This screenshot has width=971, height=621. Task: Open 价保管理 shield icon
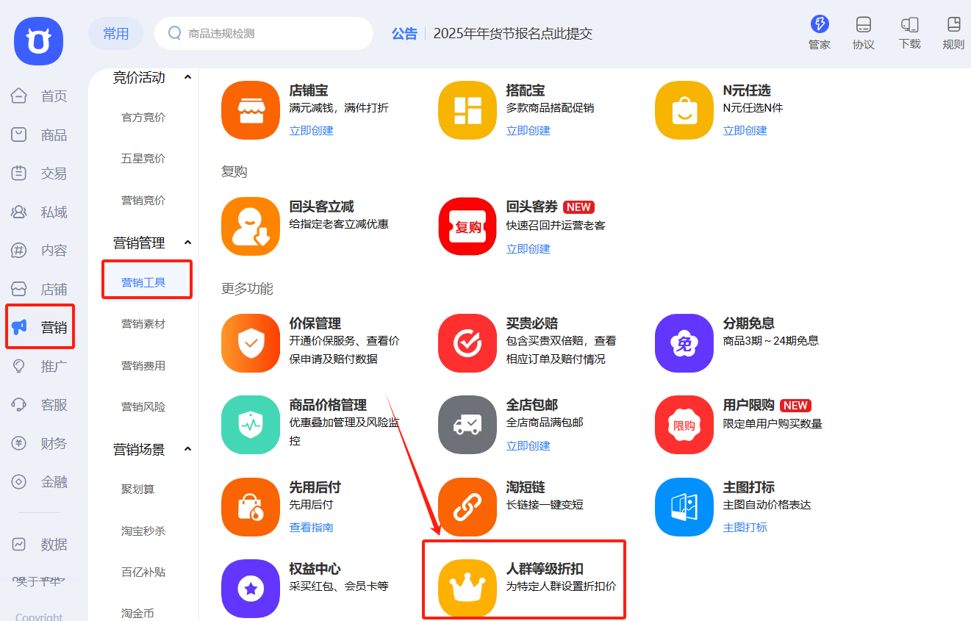(x=251, y=343)
